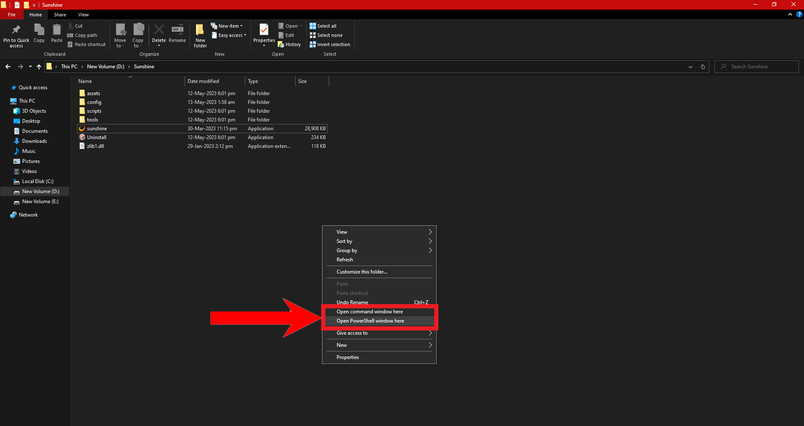
Task: Click the Edit ribbon button
Action: pyautogui.click(x=286, y=35)
